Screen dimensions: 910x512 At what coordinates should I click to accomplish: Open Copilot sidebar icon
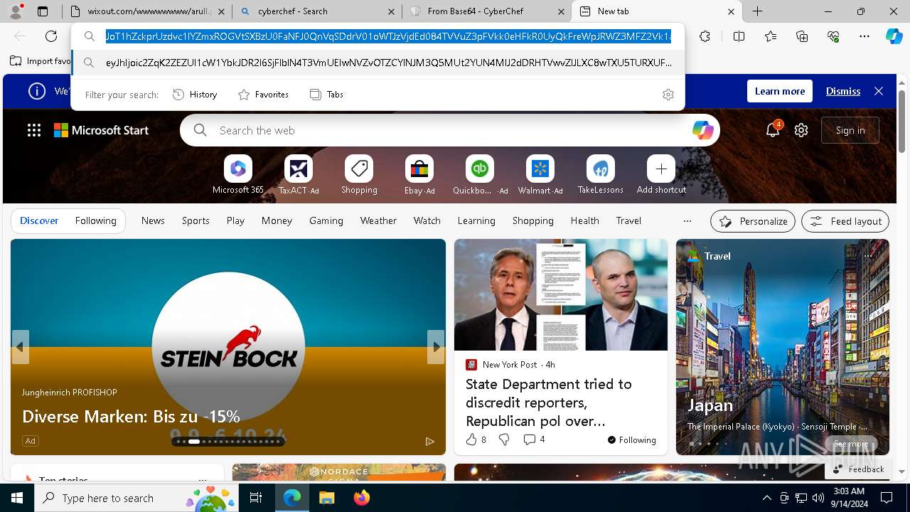[x=894, y=36]
